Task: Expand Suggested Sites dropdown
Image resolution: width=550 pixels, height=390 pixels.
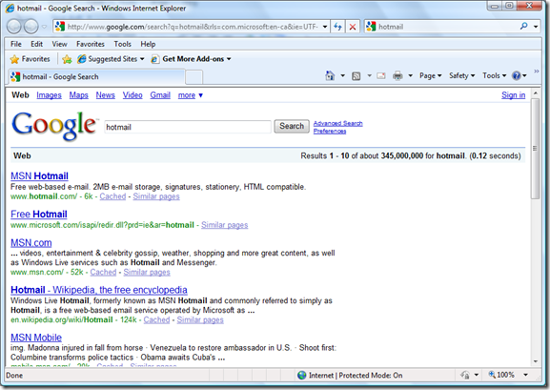Action: coord(142,59)
